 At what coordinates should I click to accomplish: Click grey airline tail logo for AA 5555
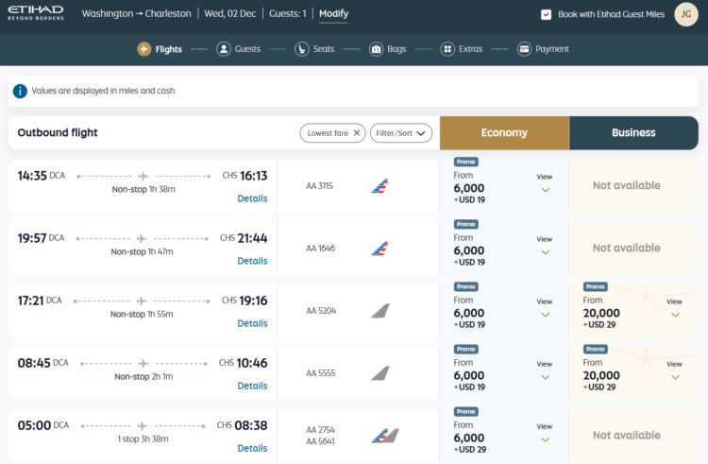(380, 373)
